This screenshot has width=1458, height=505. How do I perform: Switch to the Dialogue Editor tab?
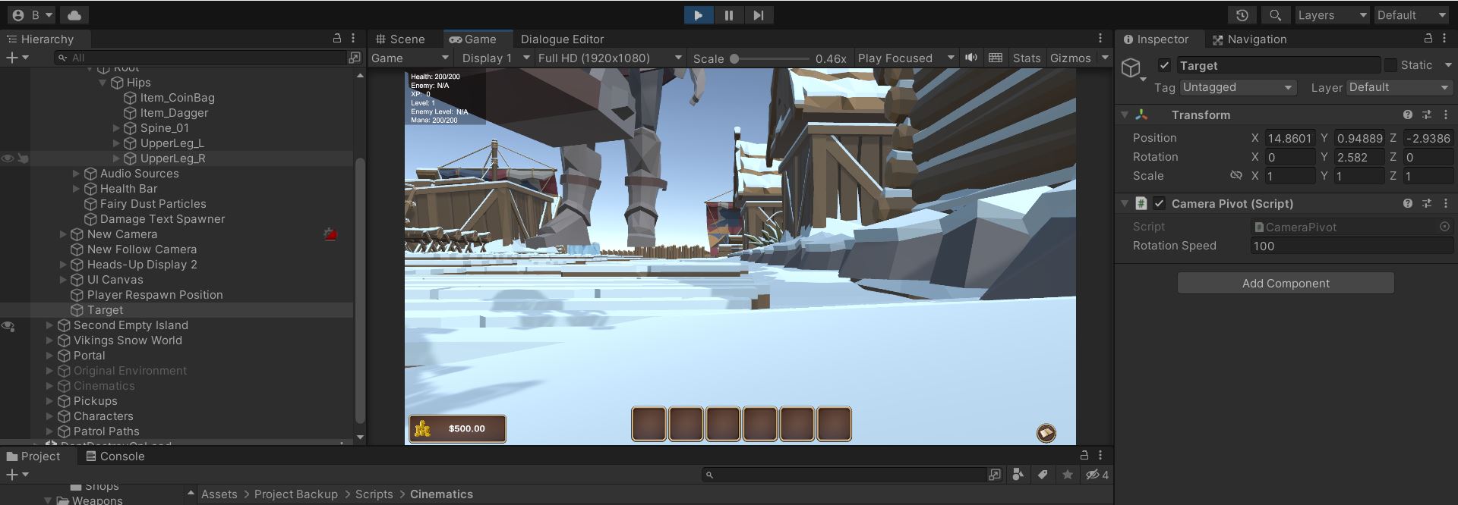[563, 39]
